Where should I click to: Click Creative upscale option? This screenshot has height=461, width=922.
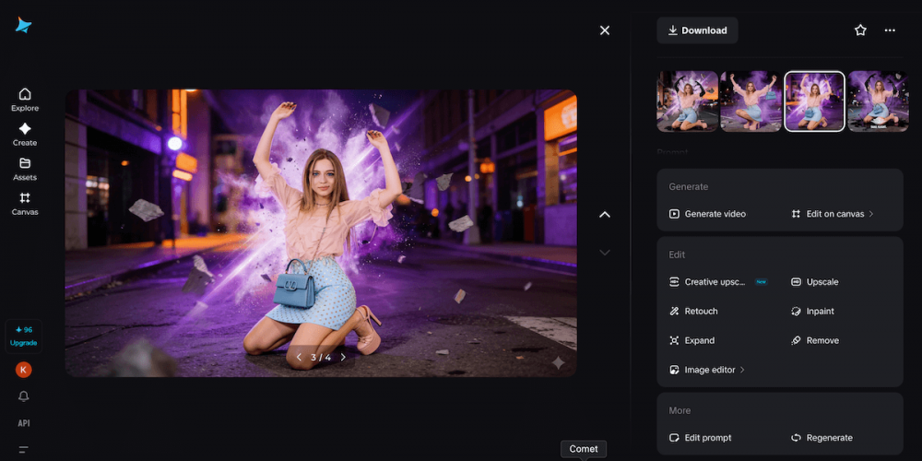coord(718,281)
